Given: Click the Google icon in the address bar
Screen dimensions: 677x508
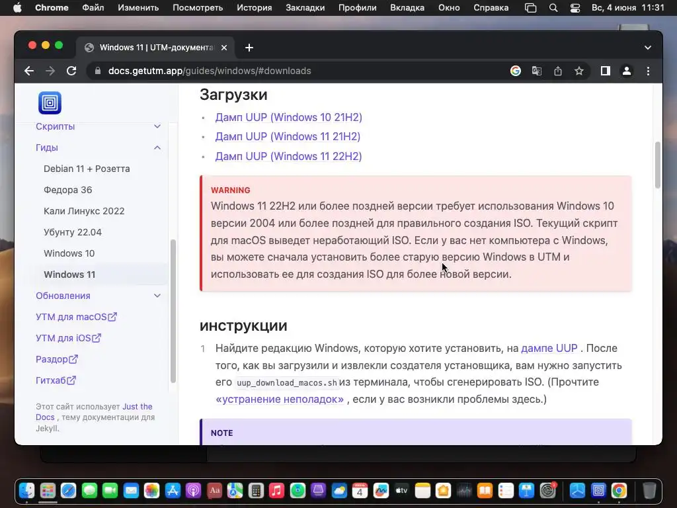Looking at the screenshot, I should point(516,71).
